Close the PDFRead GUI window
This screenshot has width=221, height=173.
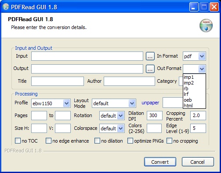(214, 7)
